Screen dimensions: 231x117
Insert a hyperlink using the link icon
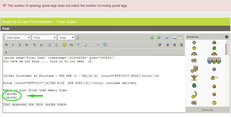pos(71,45)
